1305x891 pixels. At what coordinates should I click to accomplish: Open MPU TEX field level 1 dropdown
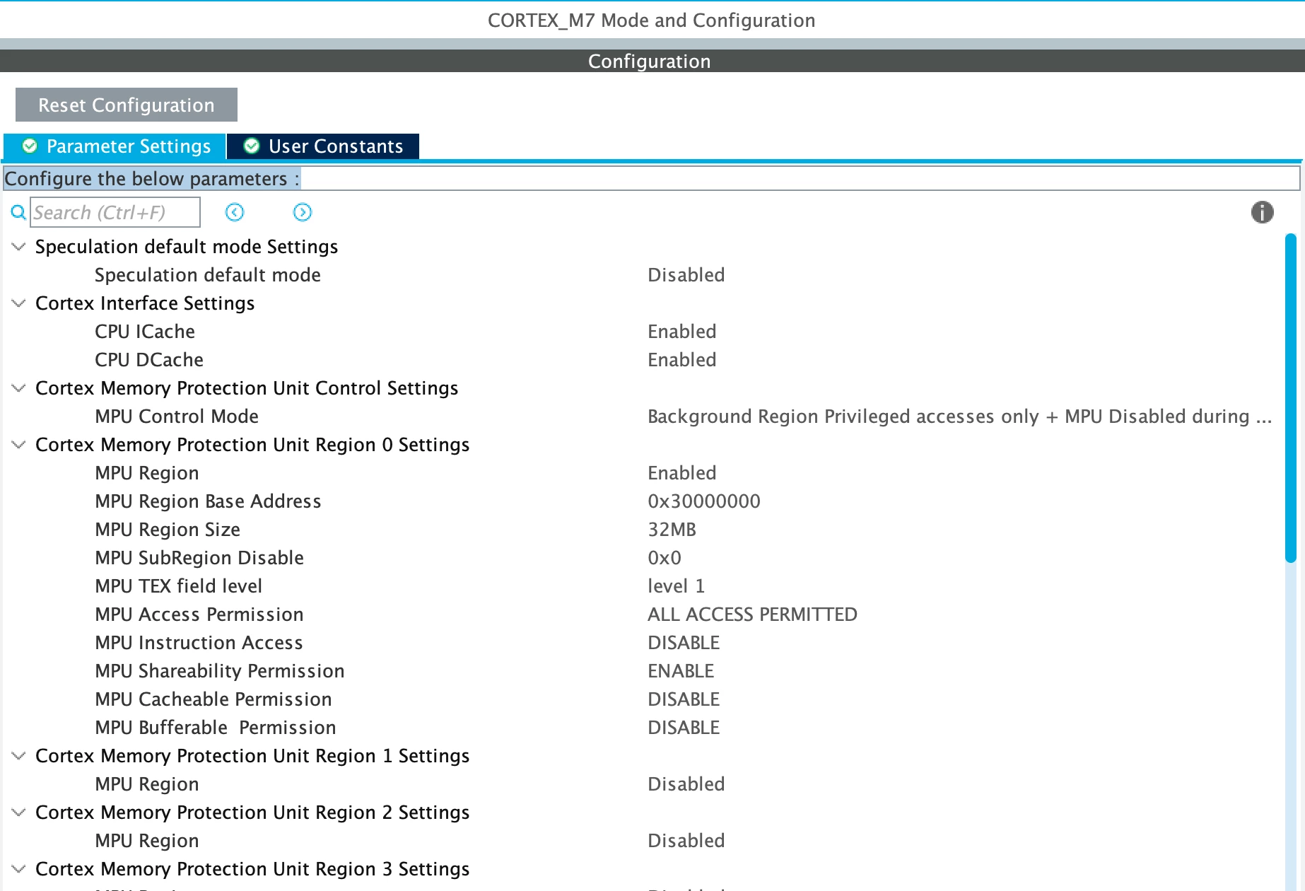click(677, 586)
